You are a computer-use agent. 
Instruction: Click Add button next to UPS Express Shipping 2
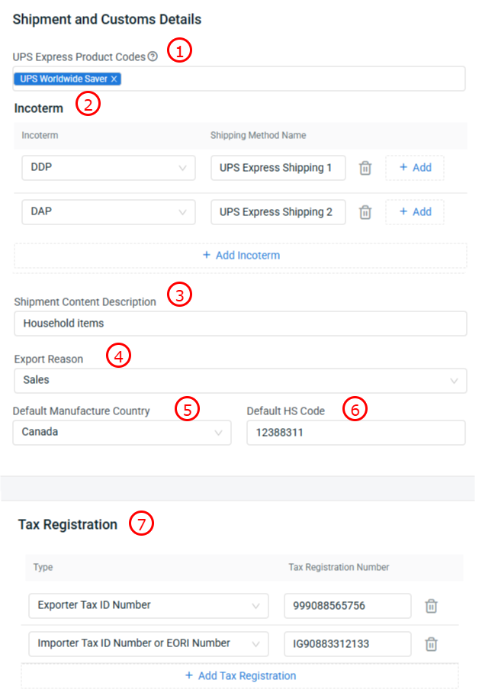[415, 212]
